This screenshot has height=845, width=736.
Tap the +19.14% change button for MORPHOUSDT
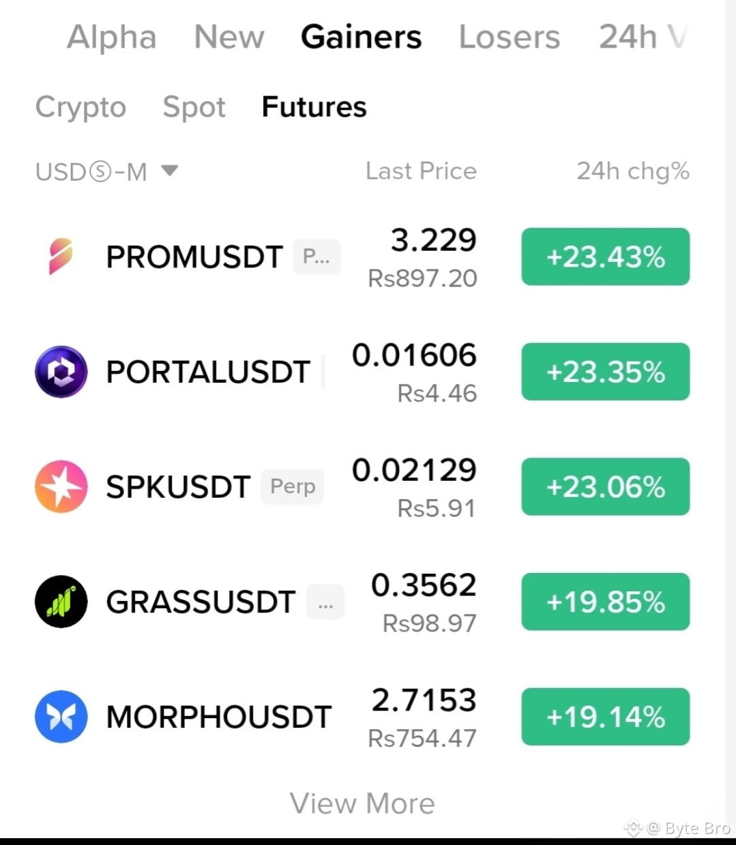(x=606, y=717)
